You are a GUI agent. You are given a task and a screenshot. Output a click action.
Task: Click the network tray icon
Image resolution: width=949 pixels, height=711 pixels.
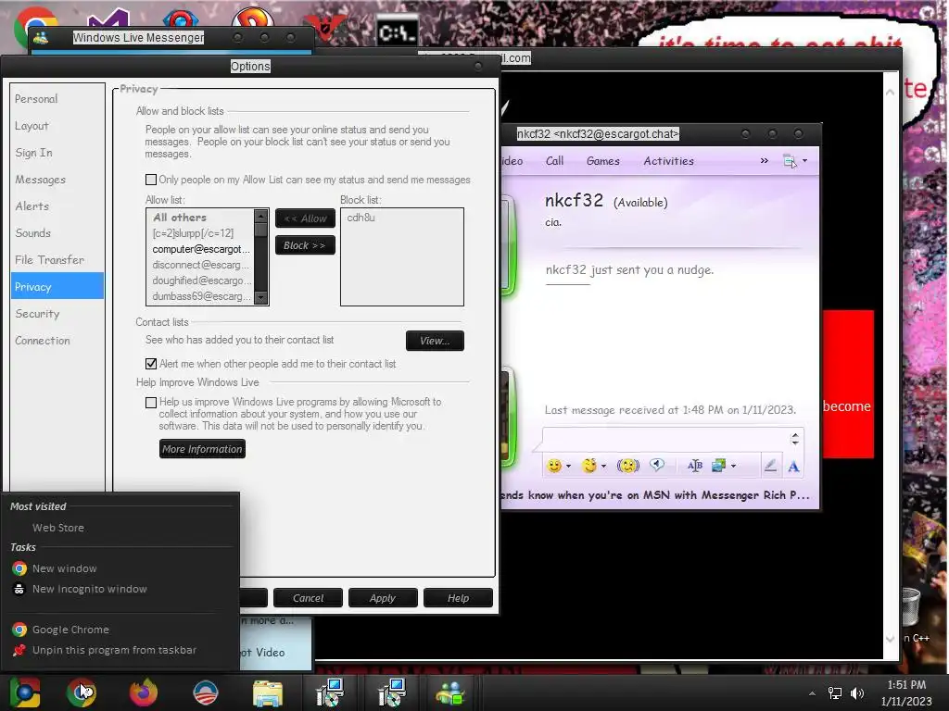(835, 692)
